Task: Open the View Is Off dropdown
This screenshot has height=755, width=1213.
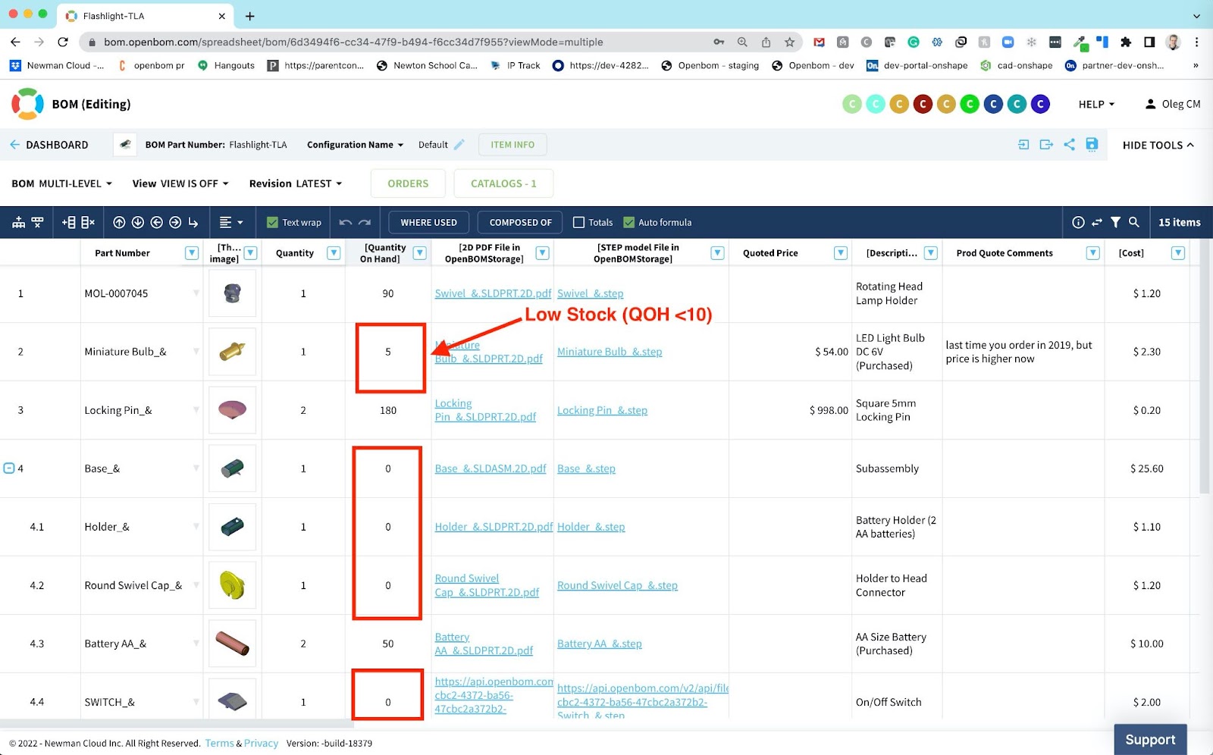Action: (x=180, y=183)
